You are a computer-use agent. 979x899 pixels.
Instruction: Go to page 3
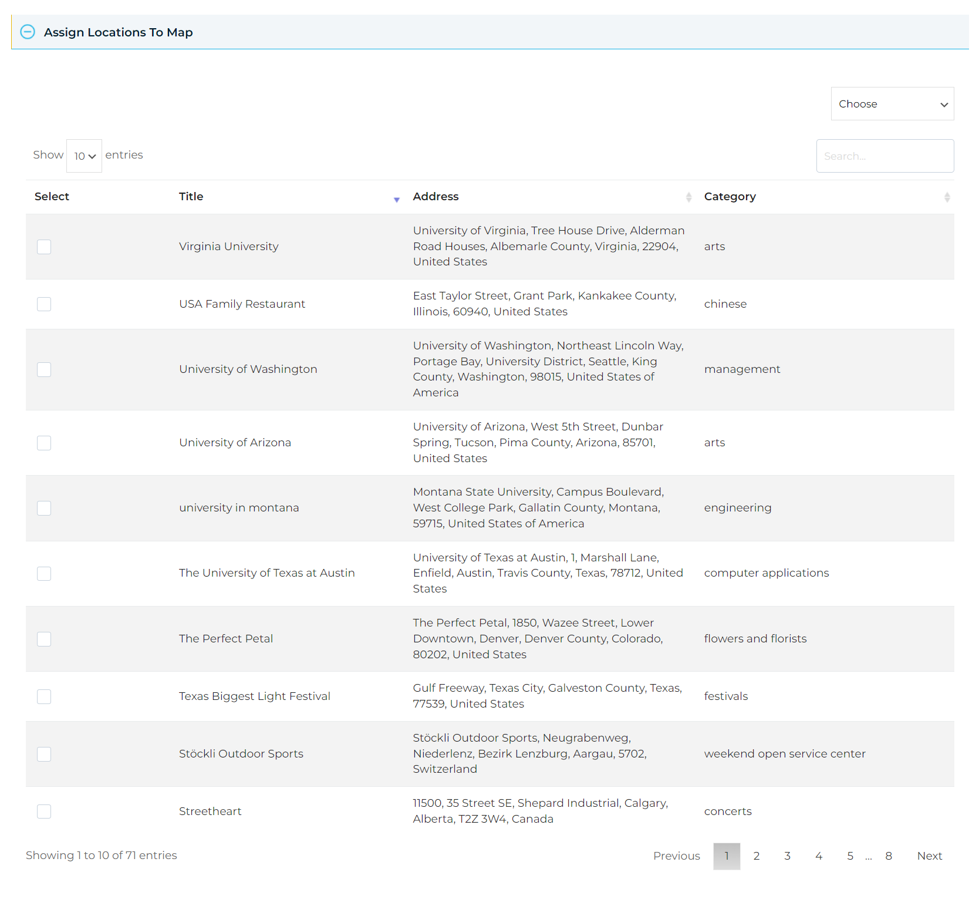click(x=788, y=856)
